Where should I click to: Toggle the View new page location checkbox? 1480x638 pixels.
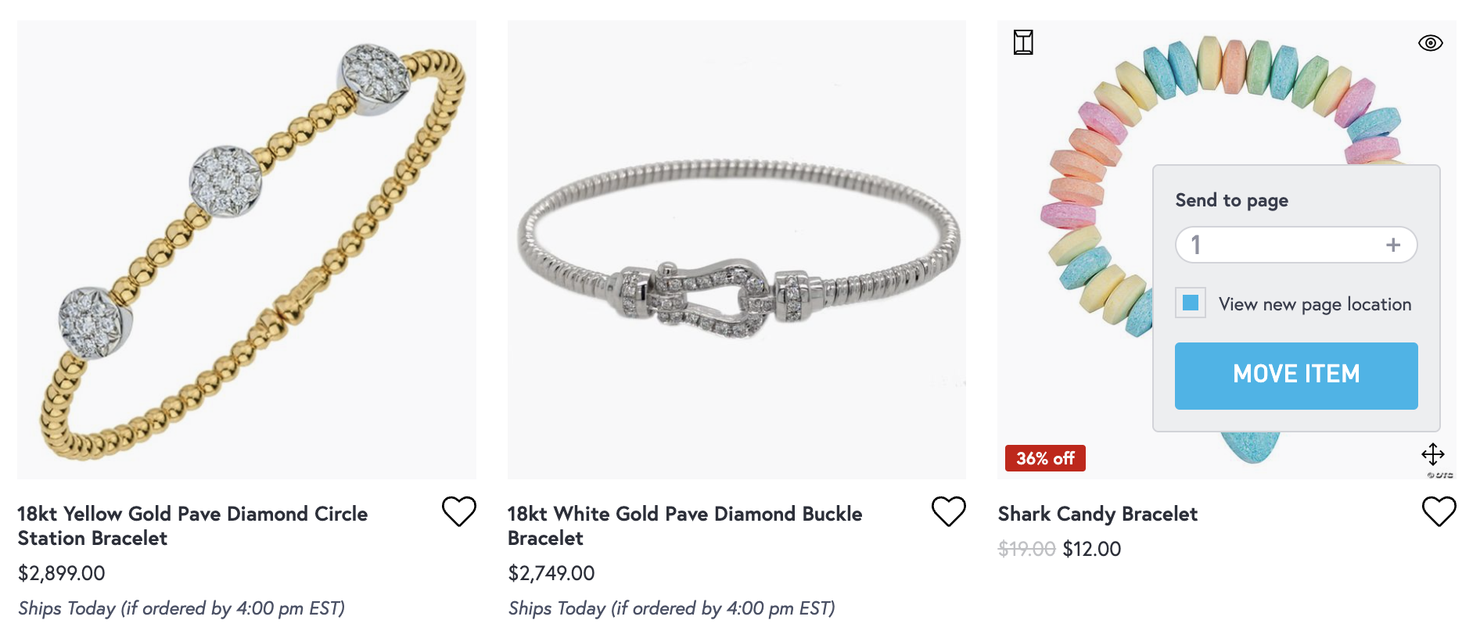(x=1191, y=303)
